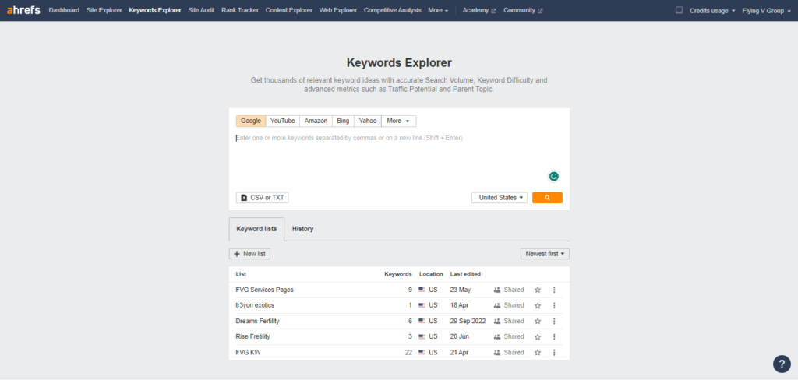Click Shared icon for FVG Services Pages

[497, 290]
